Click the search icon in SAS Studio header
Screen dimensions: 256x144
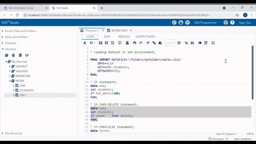[x=174, y=22]
